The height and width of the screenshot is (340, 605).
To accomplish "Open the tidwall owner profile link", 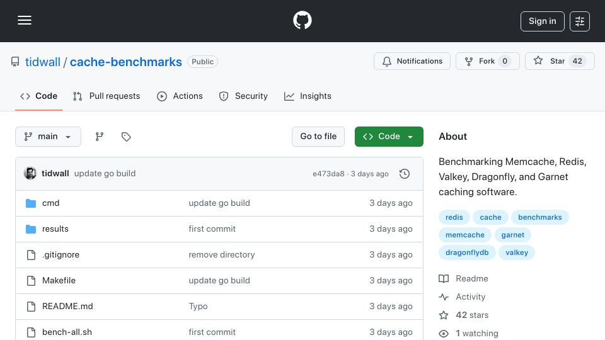I will pos(42,62).
